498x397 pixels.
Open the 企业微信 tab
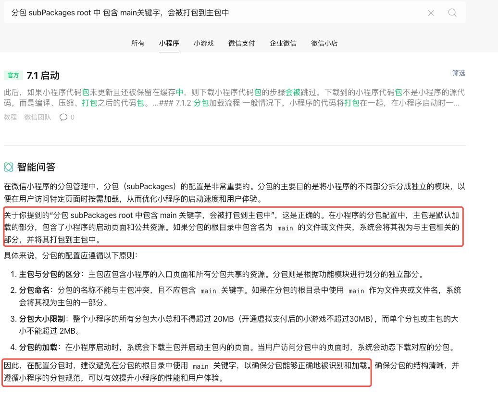tap(283, 43)
